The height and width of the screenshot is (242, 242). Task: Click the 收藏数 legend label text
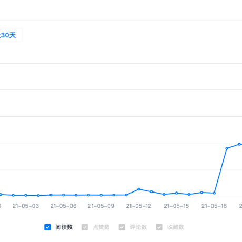176,227
